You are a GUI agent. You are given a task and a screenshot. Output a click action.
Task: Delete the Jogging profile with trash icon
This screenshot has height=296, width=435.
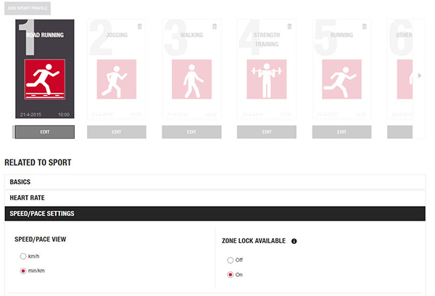point(139,27)
